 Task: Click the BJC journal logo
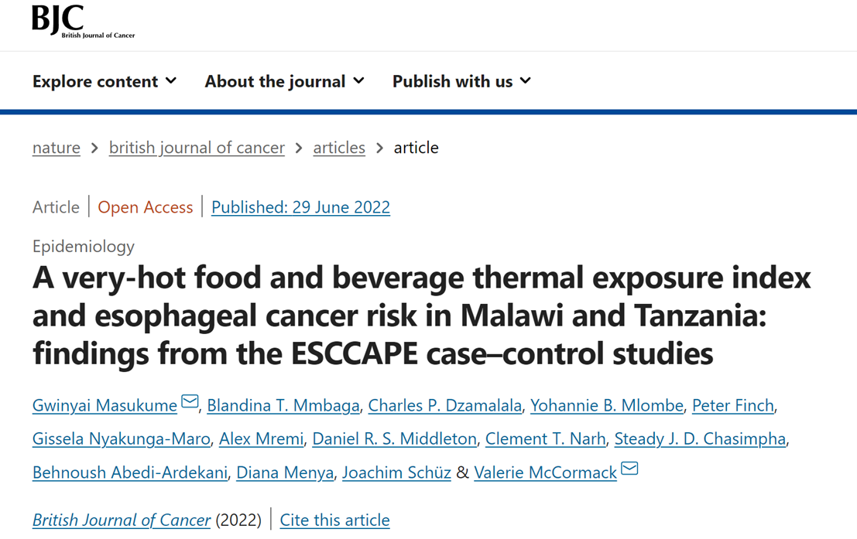(x=83, y=22)
